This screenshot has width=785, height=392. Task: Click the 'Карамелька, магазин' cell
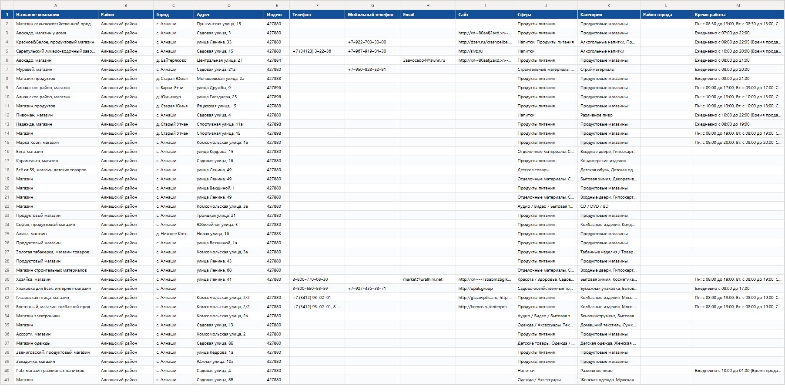click(56, 161)
